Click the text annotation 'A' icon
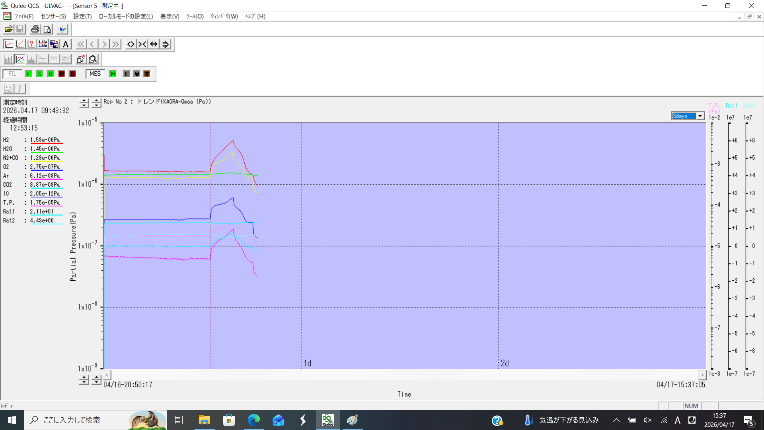Viewport: 764px width, 430px height. (66, 44)
